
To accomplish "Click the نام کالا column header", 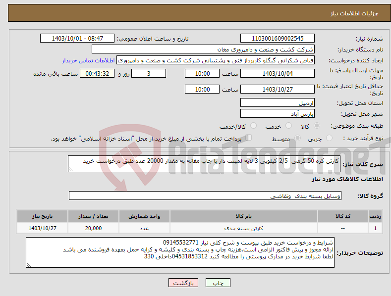I will coord(244,216).
